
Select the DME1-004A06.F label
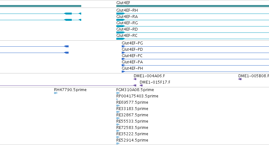pos(149,76)
